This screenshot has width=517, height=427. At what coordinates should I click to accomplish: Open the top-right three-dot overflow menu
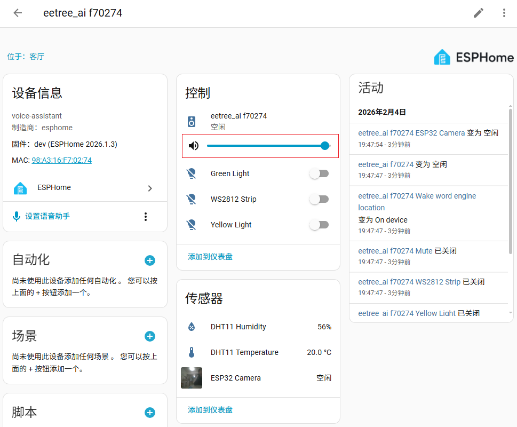click(x=504, y=13)
